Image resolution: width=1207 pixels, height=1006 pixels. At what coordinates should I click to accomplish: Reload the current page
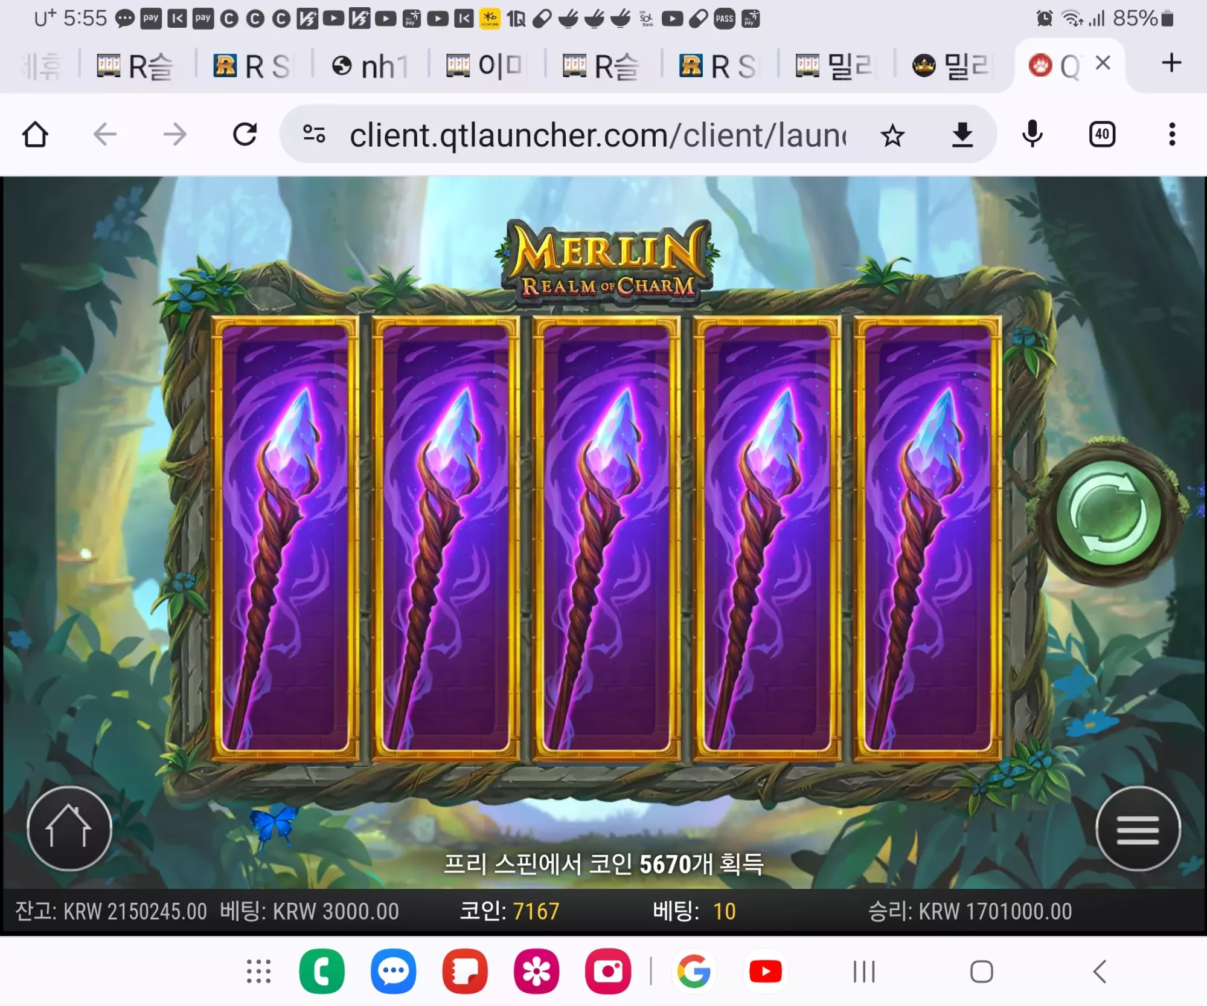(245, 134)
